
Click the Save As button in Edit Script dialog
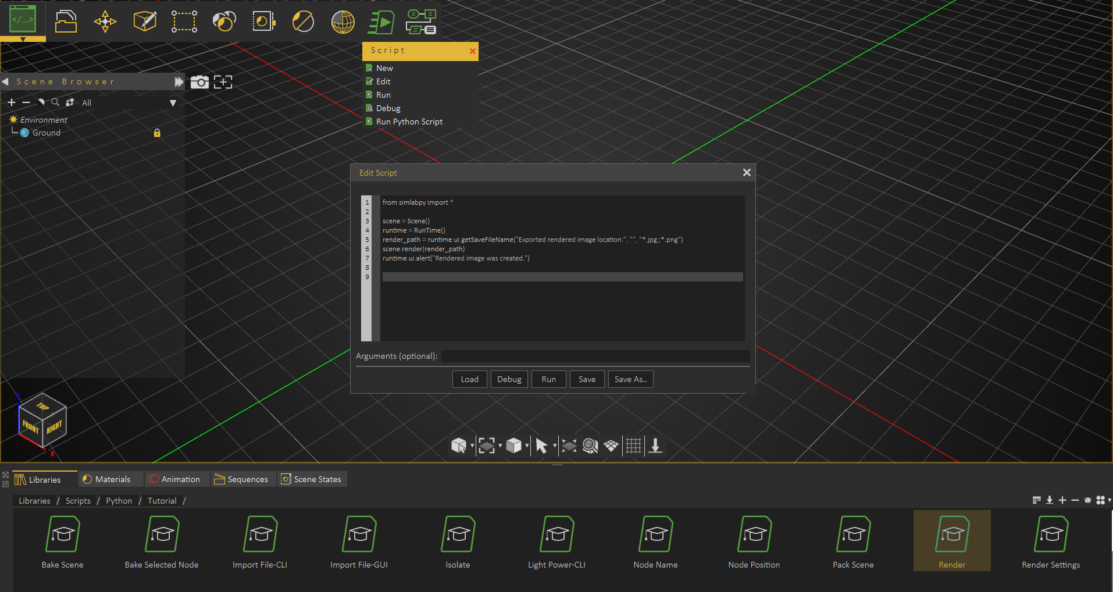pos(630,379)
